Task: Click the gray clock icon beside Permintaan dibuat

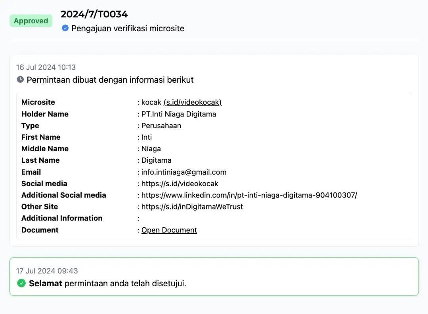Action: pyautogui.click(x=20, y=80)
